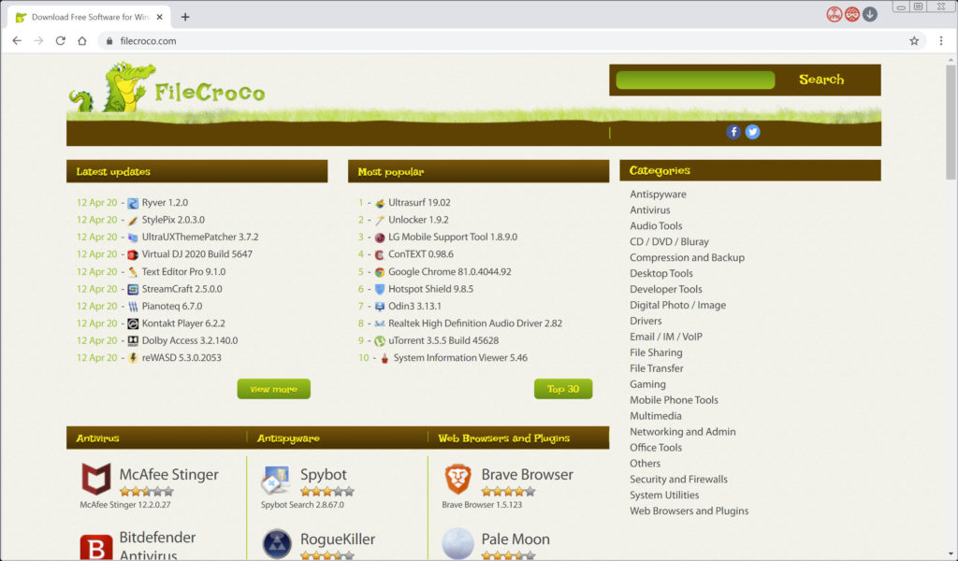This screenshot has width=958, height=561.
Task: Click the ConTEXT icon
Action: click(380, 254)
